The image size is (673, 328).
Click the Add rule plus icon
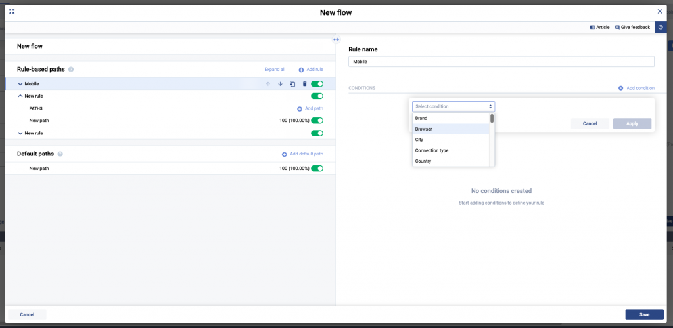pos(301,70)
